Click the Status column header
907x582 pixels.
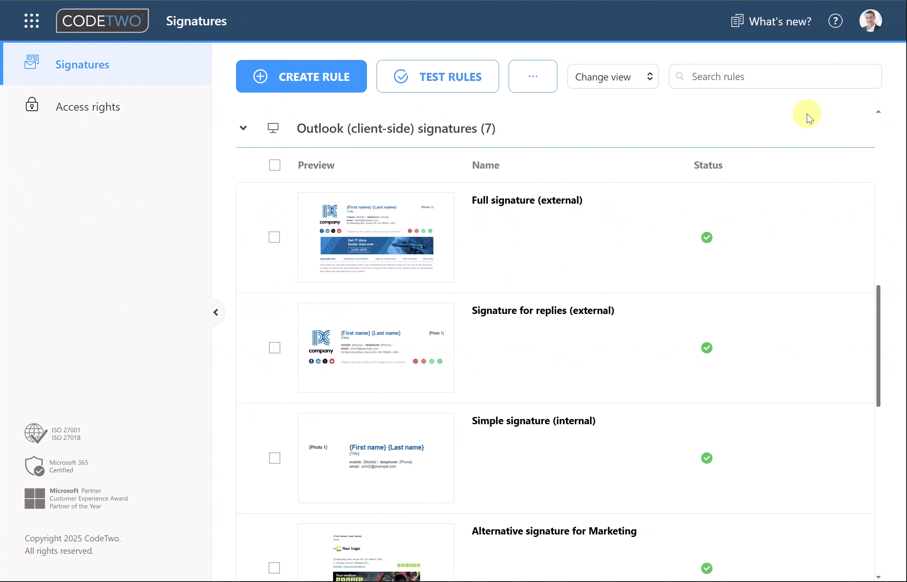point(708,165)
